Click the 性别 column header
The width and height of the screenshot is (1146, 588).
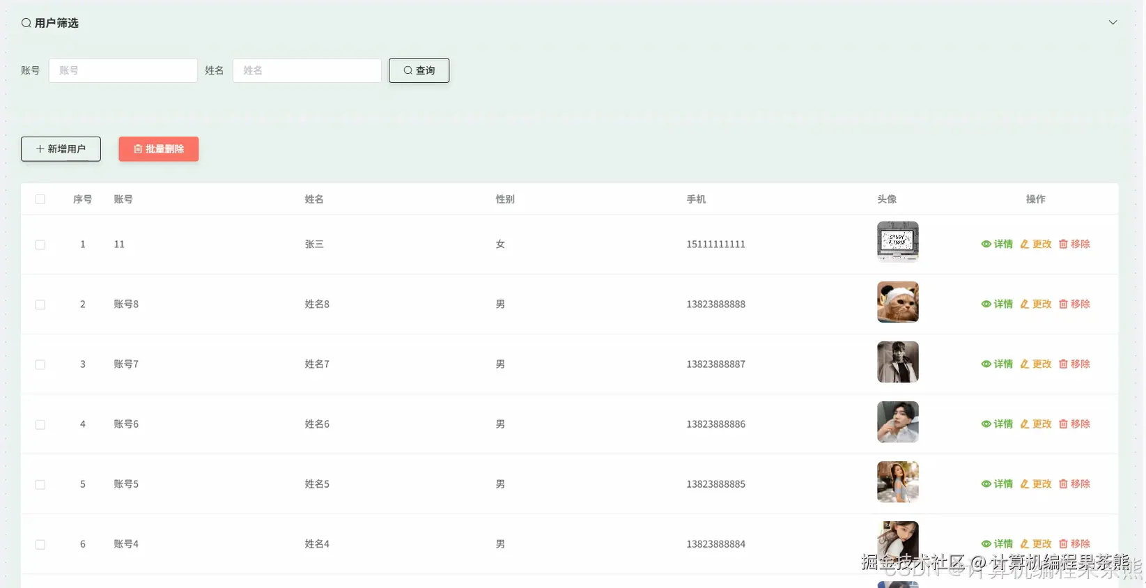[x=505, y=199]
